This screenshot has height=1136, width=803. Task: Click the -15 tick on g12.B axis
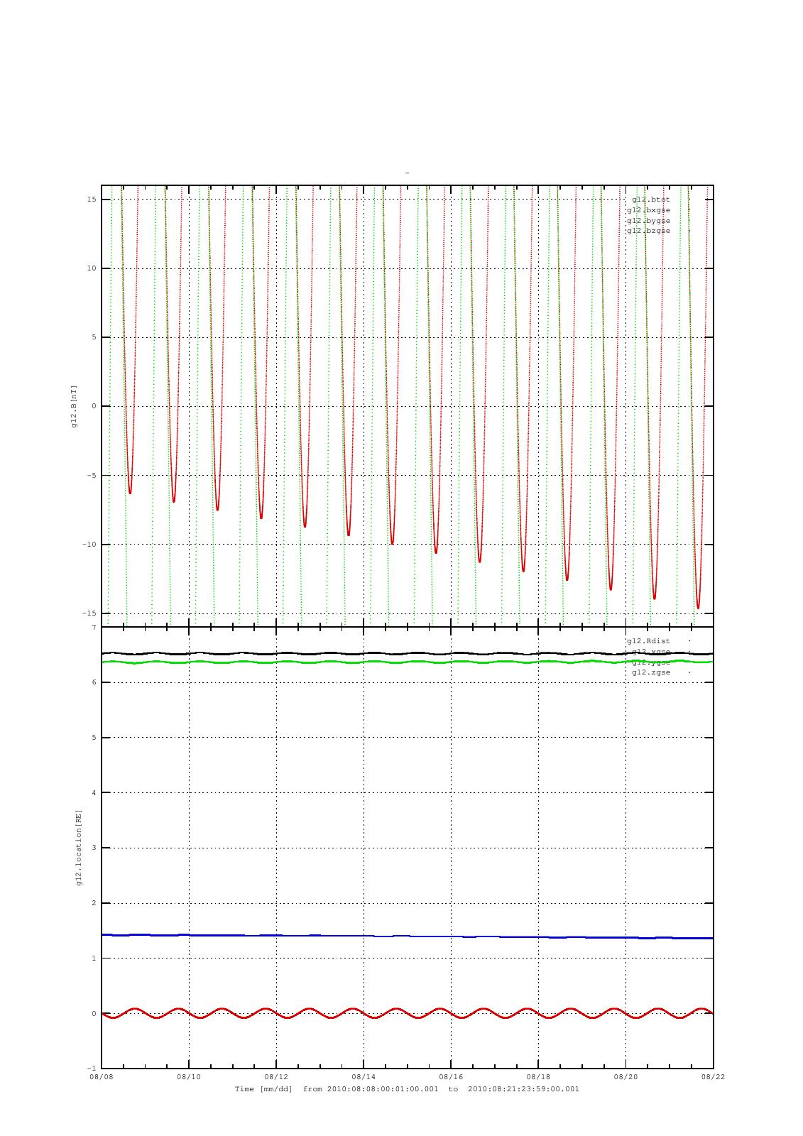coord(90,613)
